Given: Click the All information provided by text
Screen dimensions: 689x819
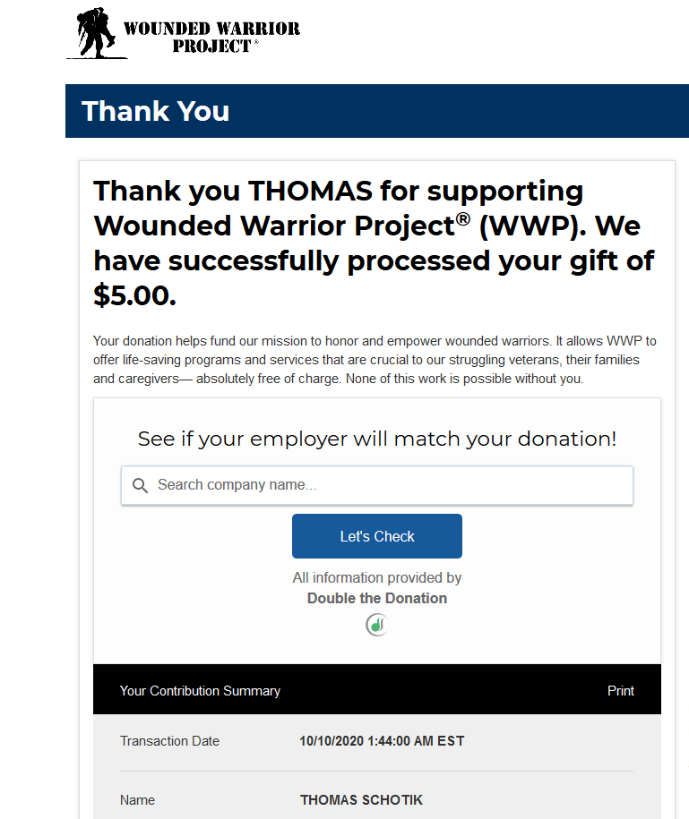Looking at the screenshot, I should pos(376,578).
